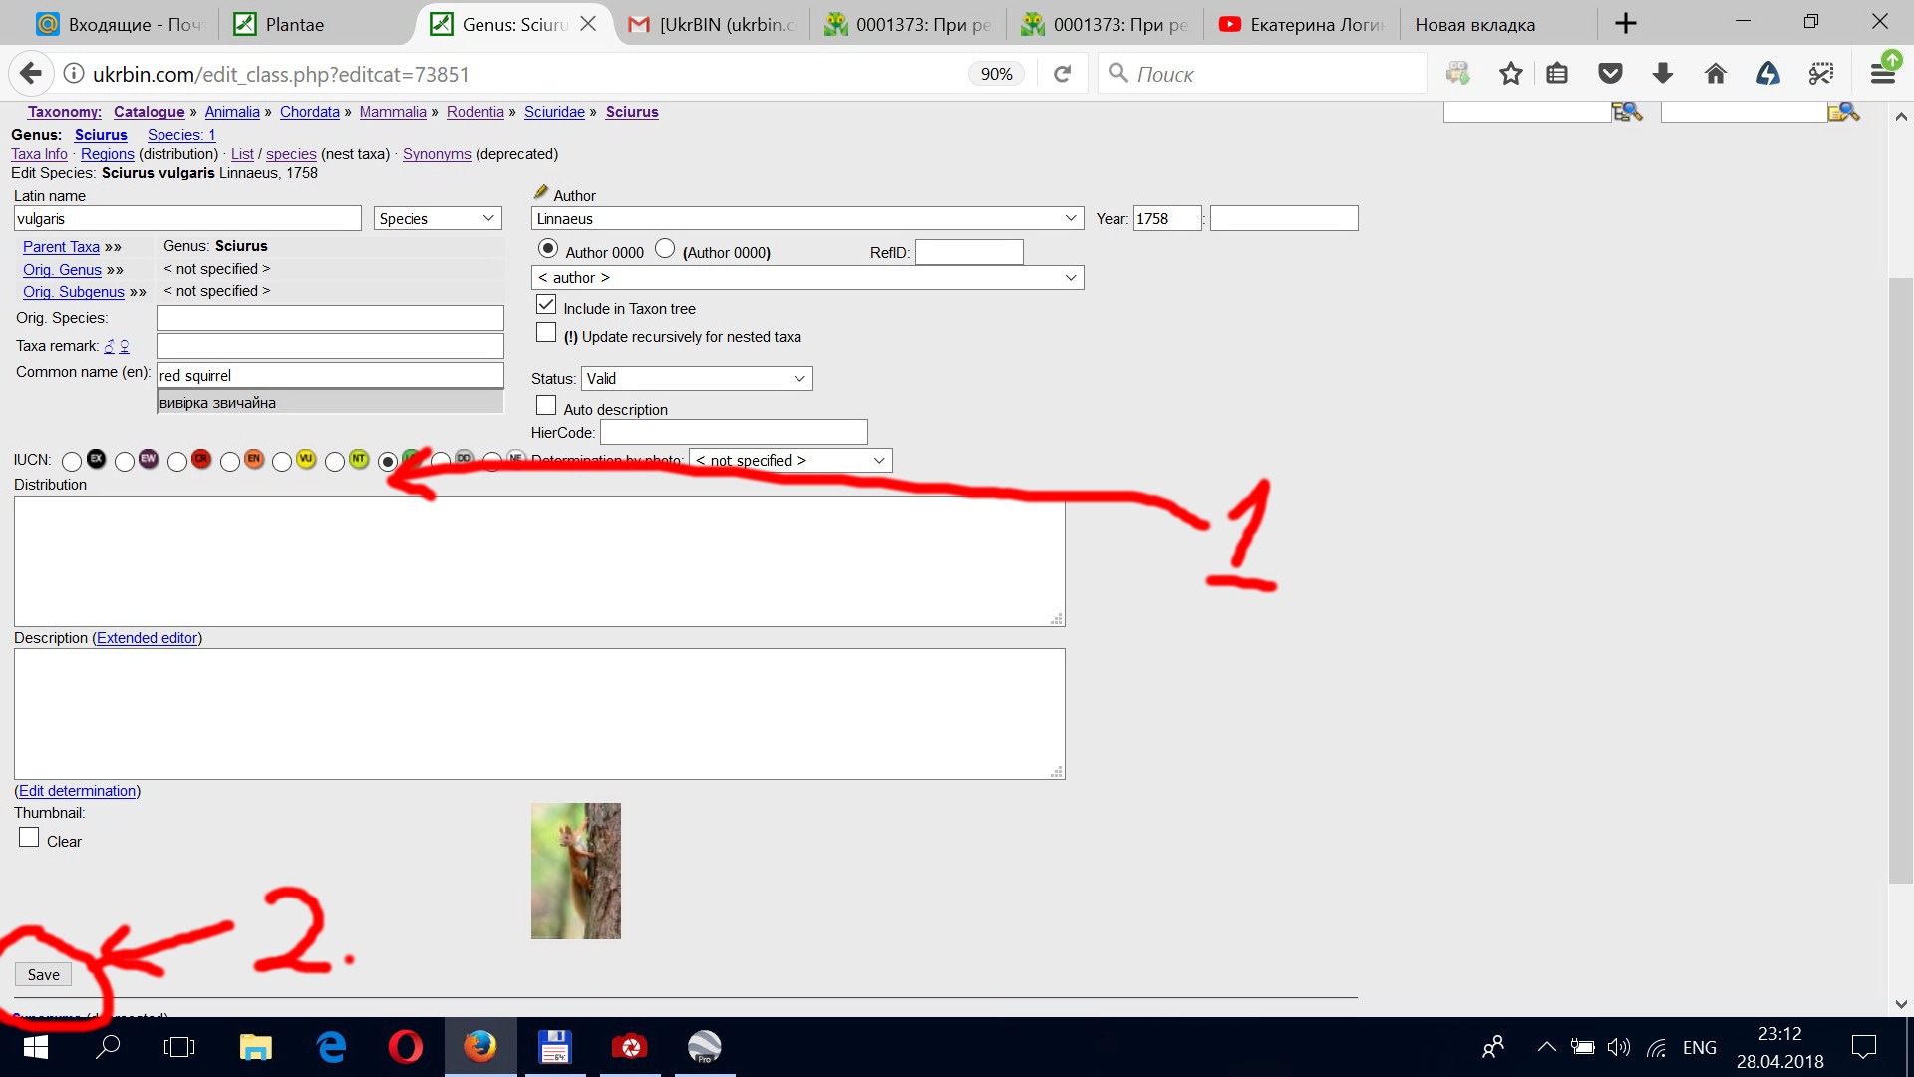The image size is (1914, 1077).
Task: Click the notes search magnifier icon
Action: point(1843,112)
